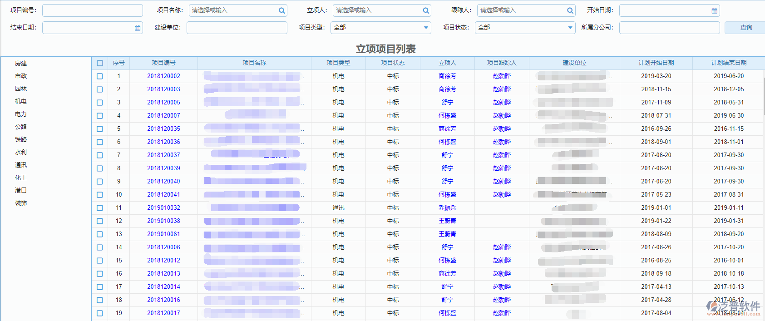Image resolution: width=765 pixels, height=321 pixels.
Task: Expand the 项目状态 dropdown
Action: (x=570, y=28)
